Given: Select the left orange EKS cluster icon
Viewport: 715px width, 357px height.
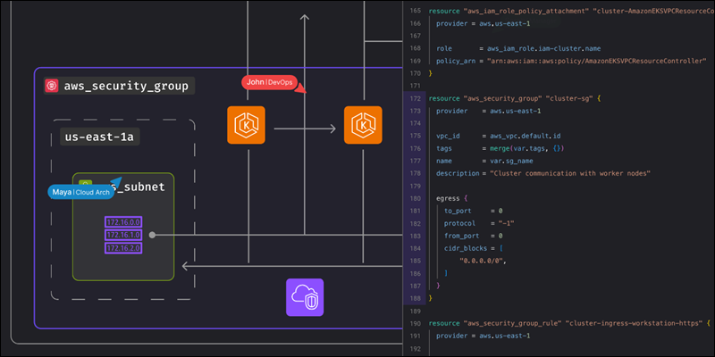Looking at the screenshot, I should coord(247,125).
